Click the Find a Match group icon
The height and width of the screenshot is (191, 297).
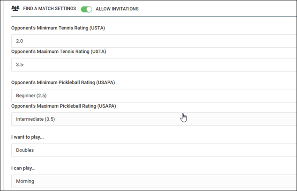tap(15, 8)
